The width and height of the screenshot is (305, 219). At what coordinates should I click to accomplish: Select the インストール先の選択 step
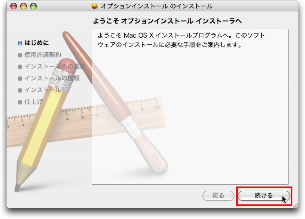click(55, 66)
